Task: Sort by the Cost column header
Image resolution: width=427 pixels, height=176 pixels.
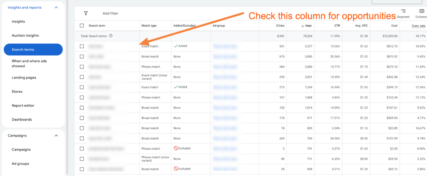Action: click(x=394, y=26)
